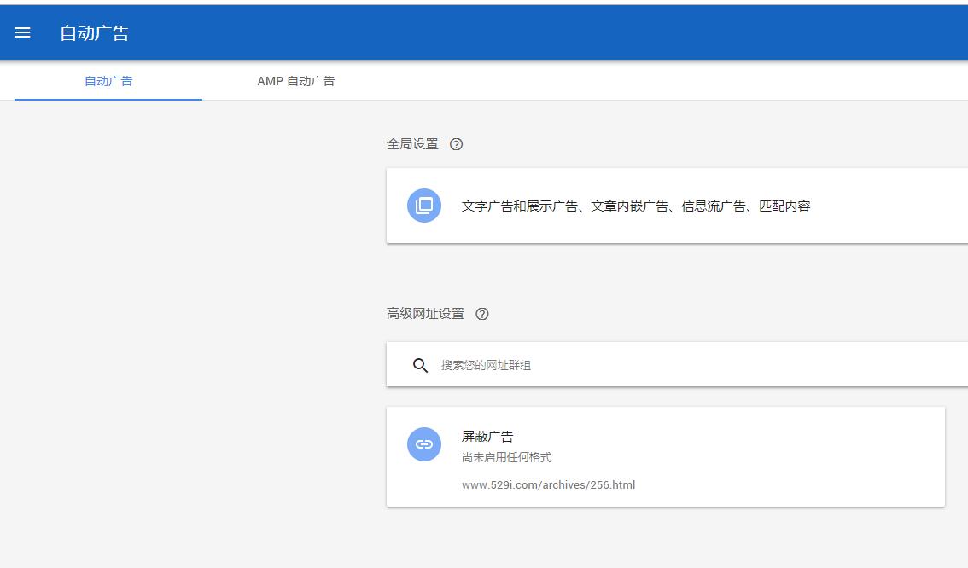Image resolution: width=968 pixels, height=568 pixels.
Task: Click empty space right of 屏蔽广告 card title
Action: tap(726, 437)
